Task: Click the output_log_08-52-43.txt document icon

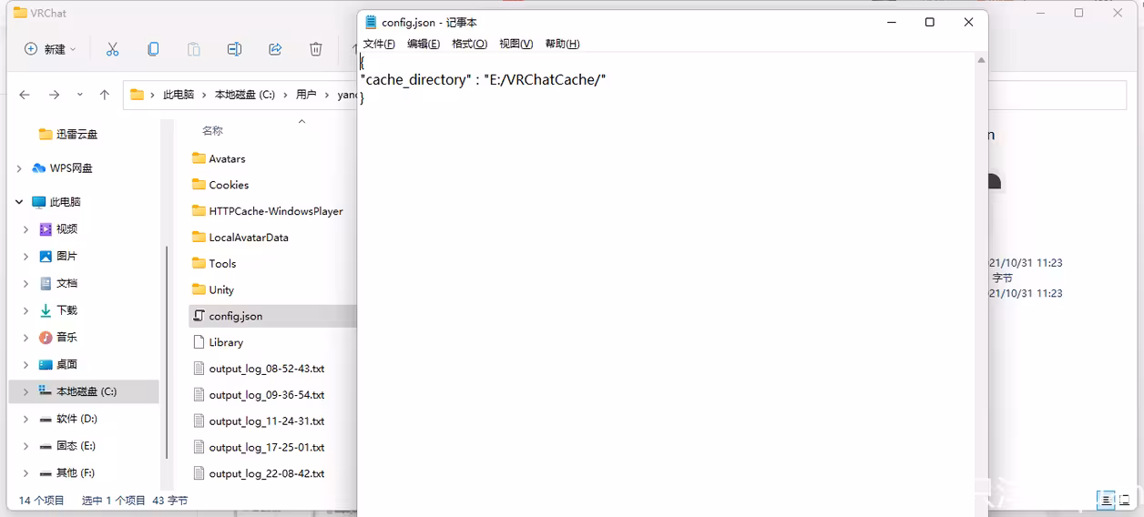Action: 199,369
